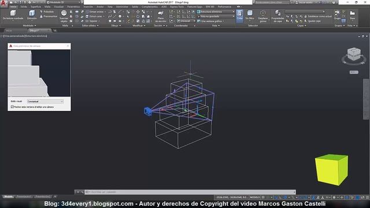Switch to the Malla ribbon tab
The width and height of the screenshot is (370, 208).
(x=47, y=7)
